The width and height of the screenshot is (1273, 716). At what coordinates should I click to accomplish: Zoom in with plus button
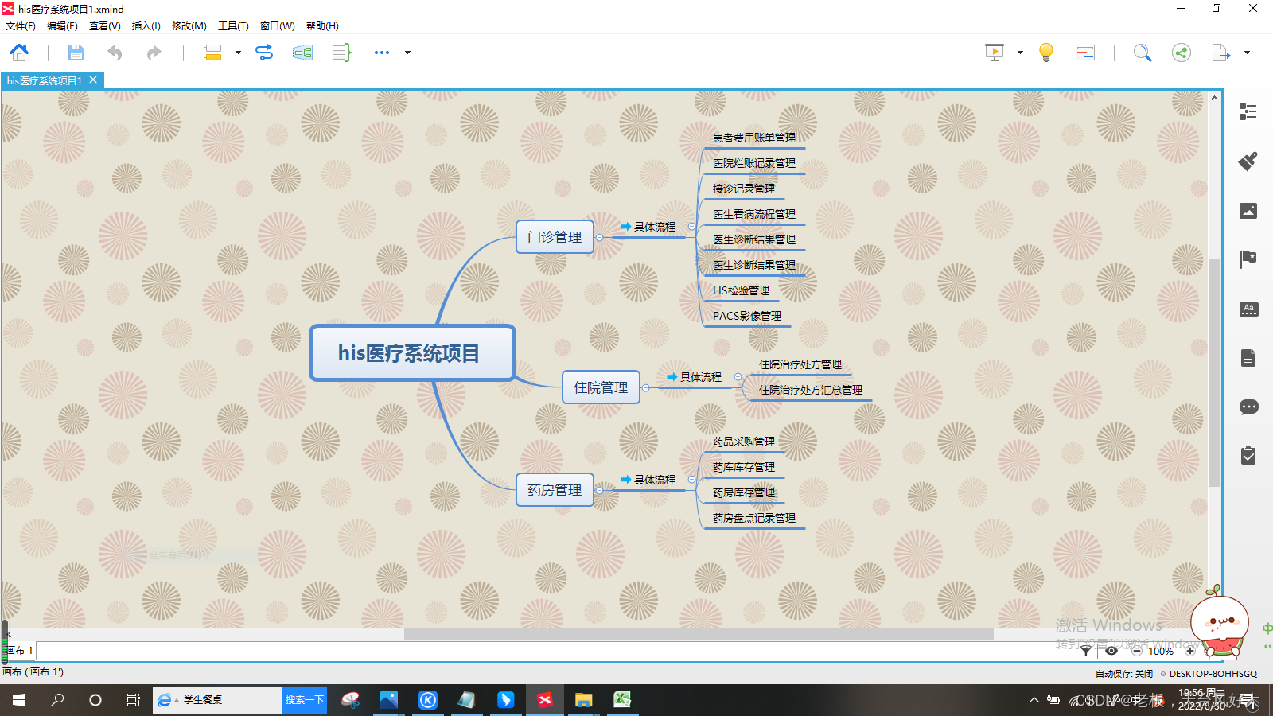1190,651
